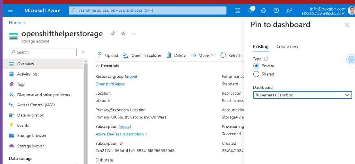355x164 pixels.
Task: Open the Move dropdown in toolbar
Action: pyautogui.click(x=203, y=55)
